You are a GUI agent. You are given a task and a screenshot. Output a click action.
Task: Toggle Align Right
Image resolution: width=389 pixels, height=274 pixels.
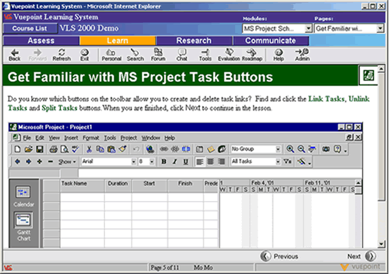222,162
